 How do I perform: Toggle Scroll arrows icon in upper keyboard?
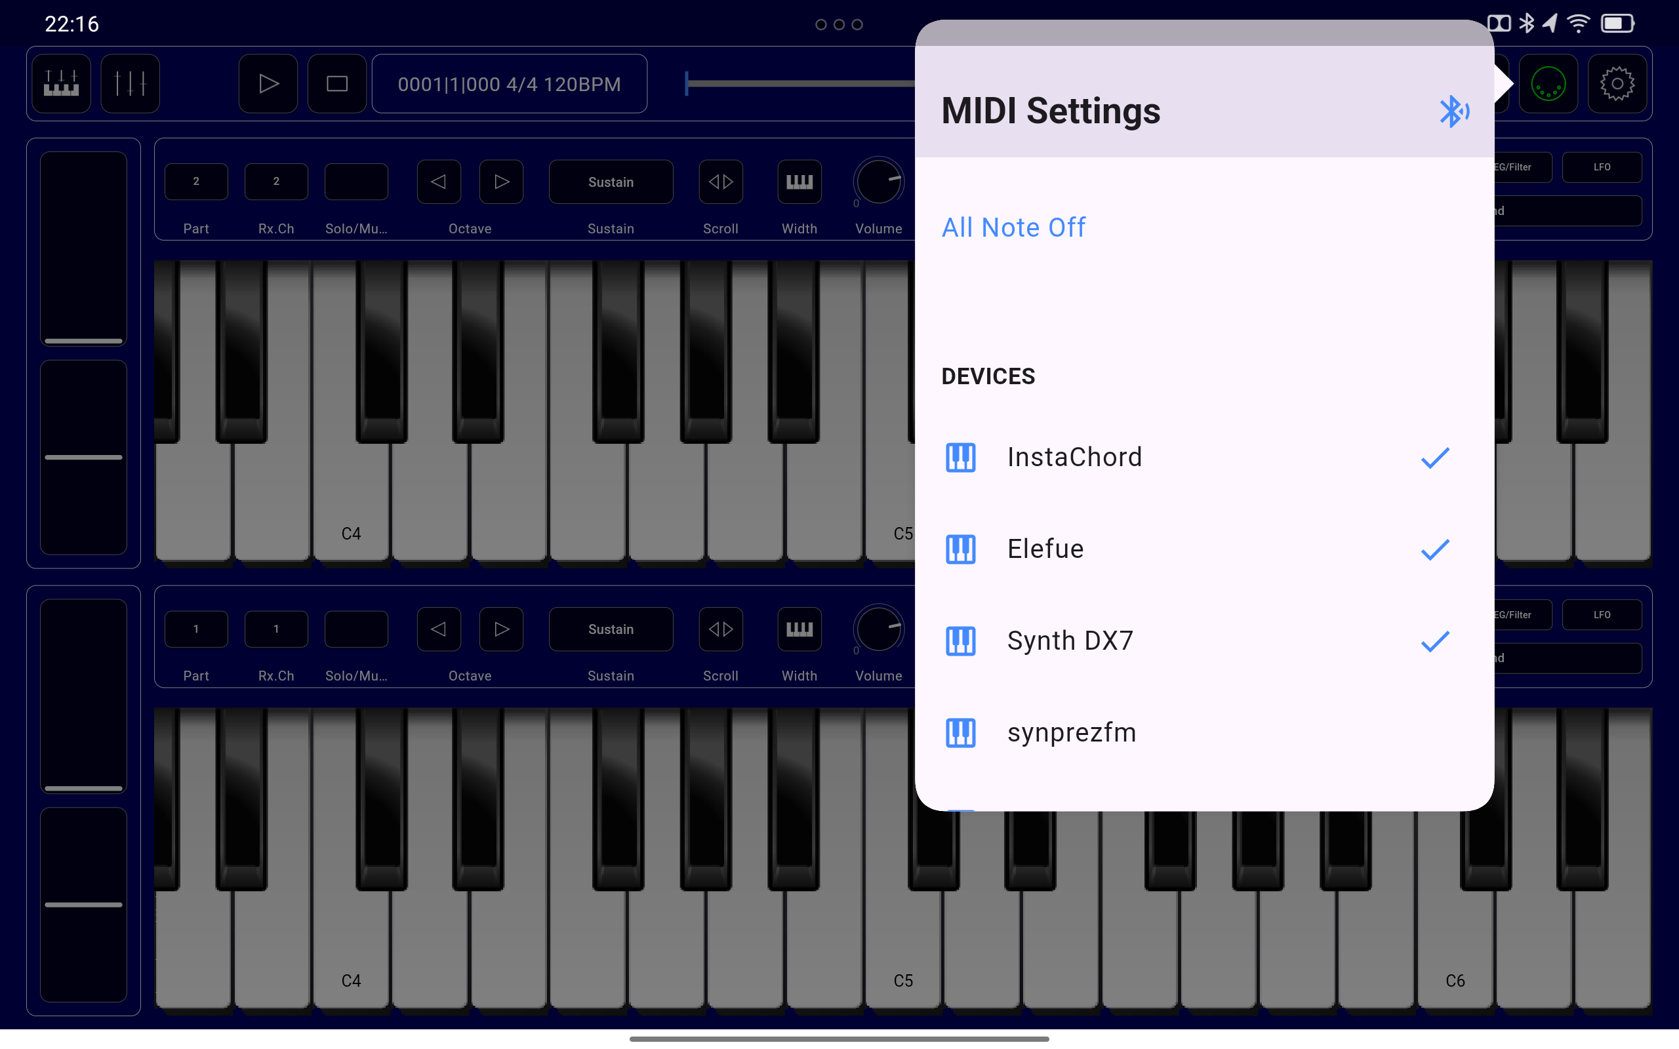721,182
